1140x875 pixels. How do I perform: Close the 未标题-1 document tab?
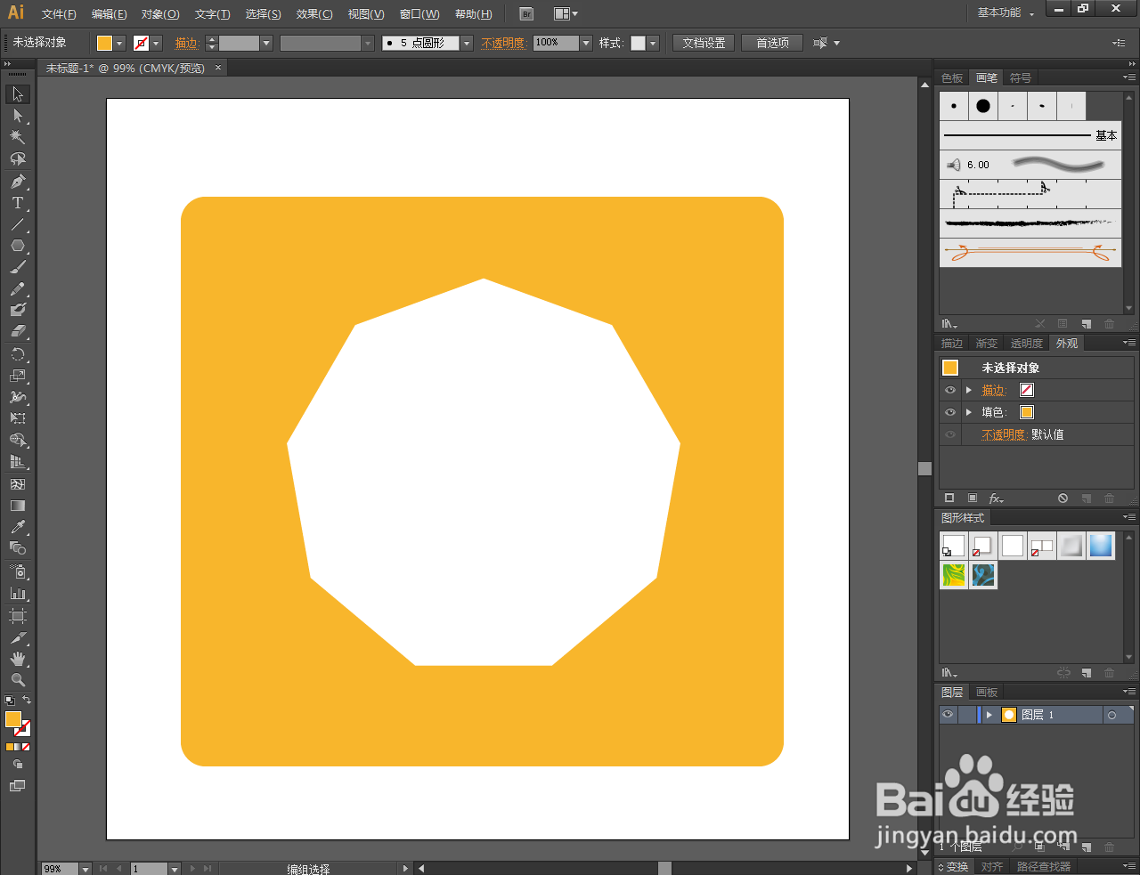[x=218, y=68]
